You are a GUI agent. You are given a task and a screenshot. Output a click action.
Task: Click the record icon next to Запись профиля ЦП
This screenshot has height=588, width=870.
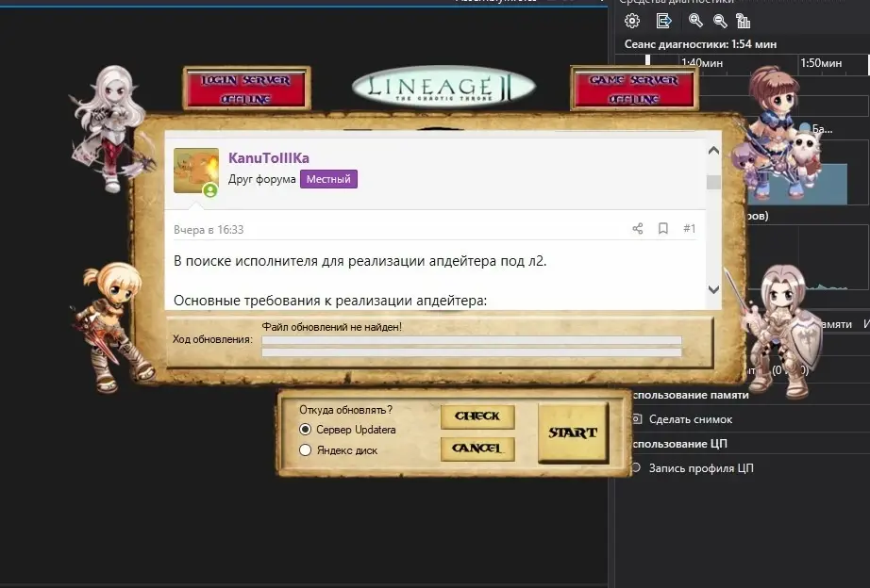click(636, 467)
